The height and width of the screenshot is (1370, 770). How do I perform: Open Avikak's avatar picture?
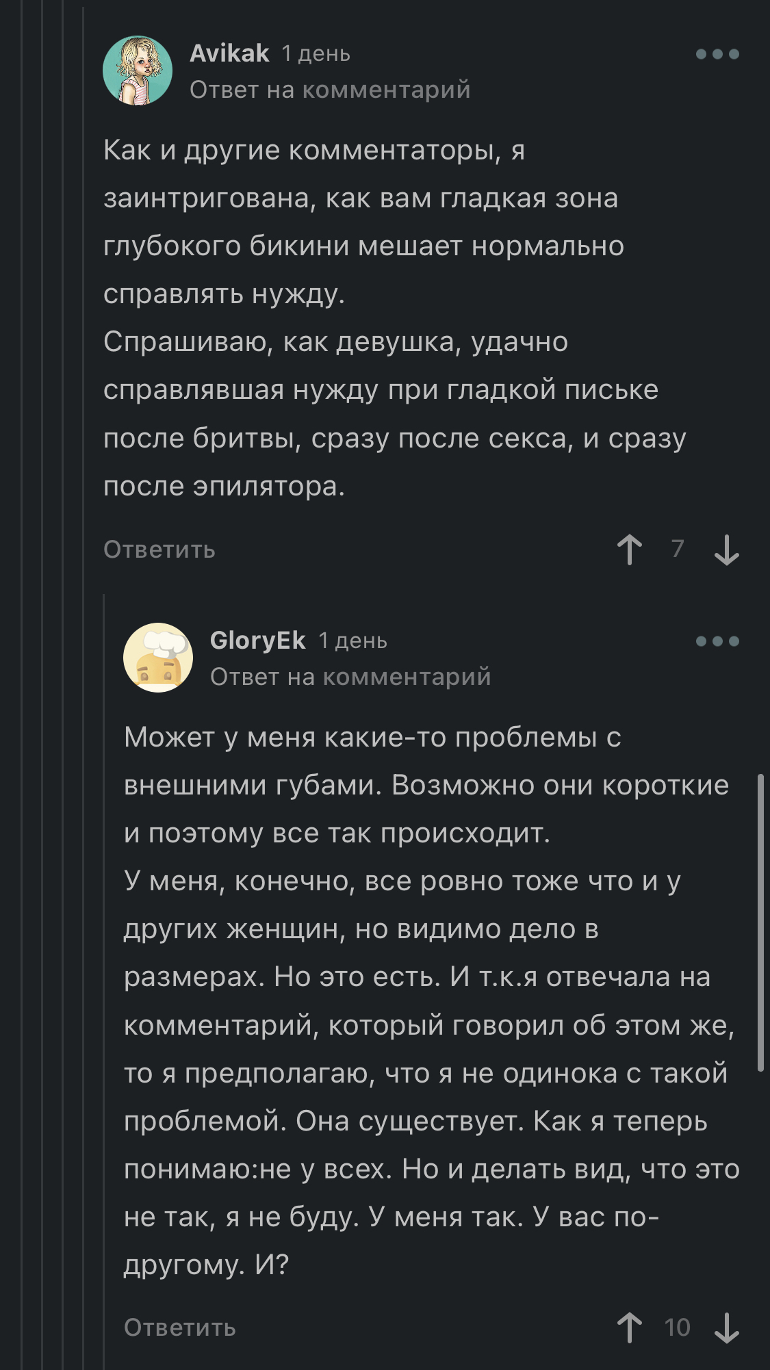(138, 70)
